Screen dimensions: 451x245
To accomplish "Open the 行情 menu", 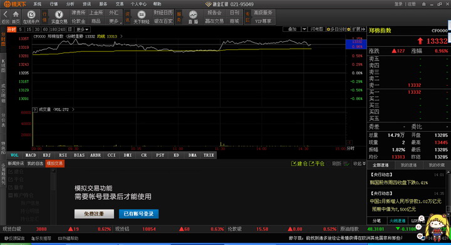I will coord(54,4).
